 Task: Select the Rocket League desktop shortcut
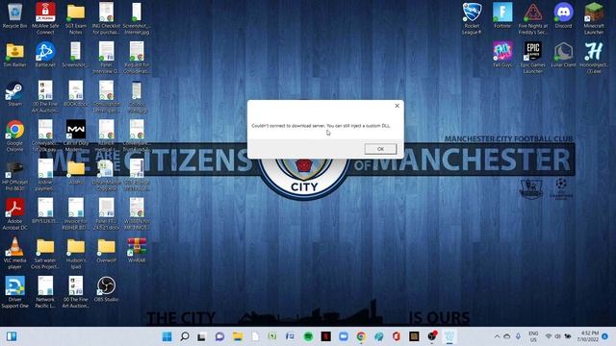click(472, 18)
